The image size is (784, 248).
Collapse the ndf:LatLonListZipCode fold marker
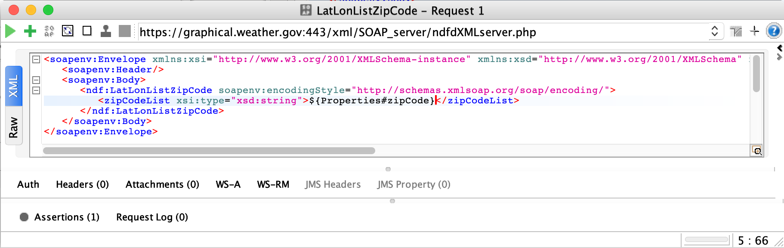coord(37,90)
